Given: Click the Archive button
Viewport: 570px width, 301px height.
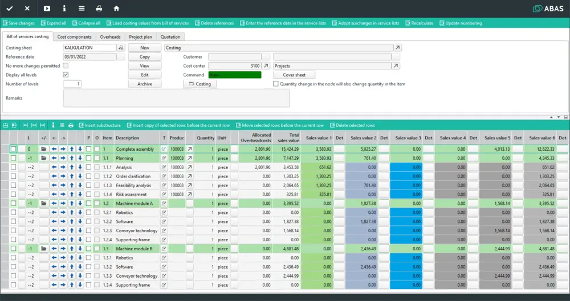Looking at the screenshot, I should [x=145, y=84].
